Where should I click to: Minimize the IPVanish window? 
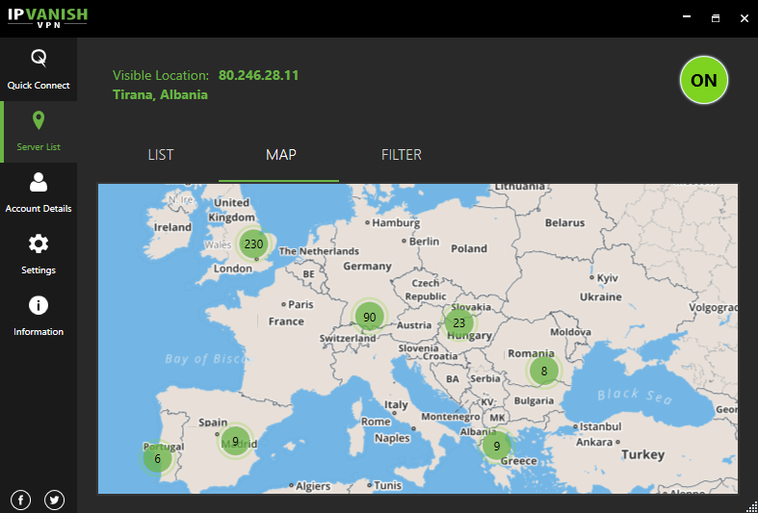[687, 17]
